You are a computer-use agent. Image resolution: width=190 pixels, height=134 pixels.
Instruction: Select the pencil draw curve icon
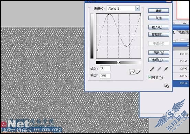pyautogui.click(x=138, y=72)
